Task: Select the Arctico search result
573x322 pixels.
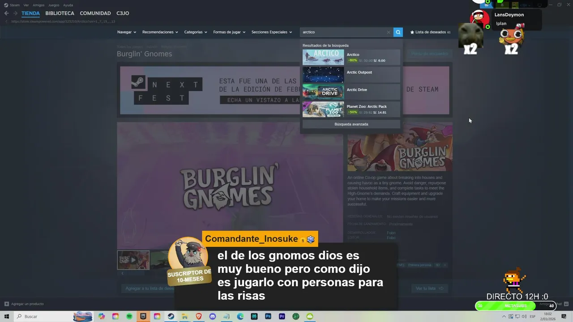Action: click(x=351, y=57)
